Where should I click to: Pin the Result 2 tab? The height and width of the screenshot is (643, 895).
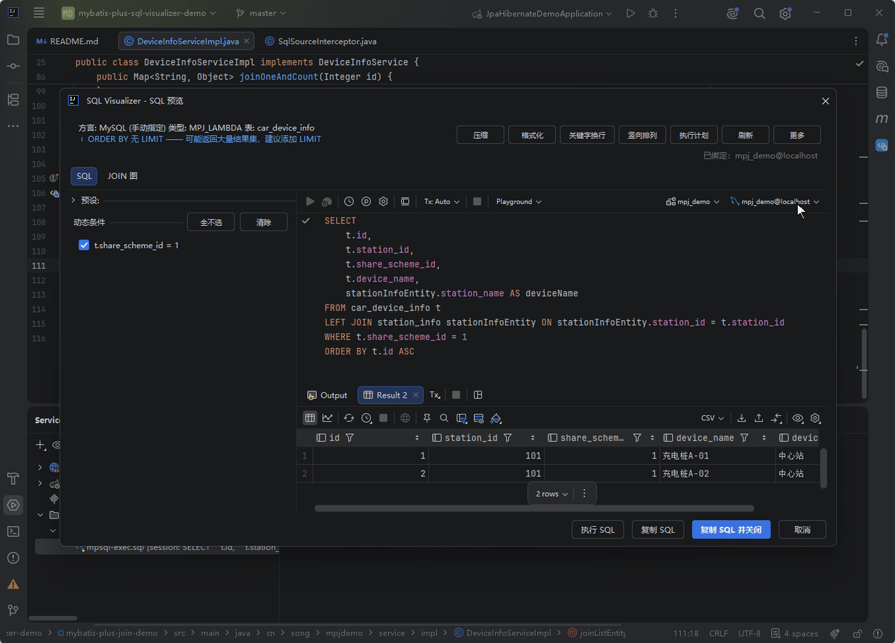[x=427, y=418]
